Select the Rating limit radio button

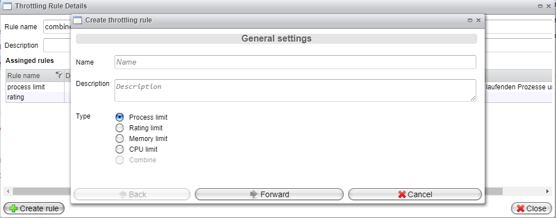(x=120, y=128)
